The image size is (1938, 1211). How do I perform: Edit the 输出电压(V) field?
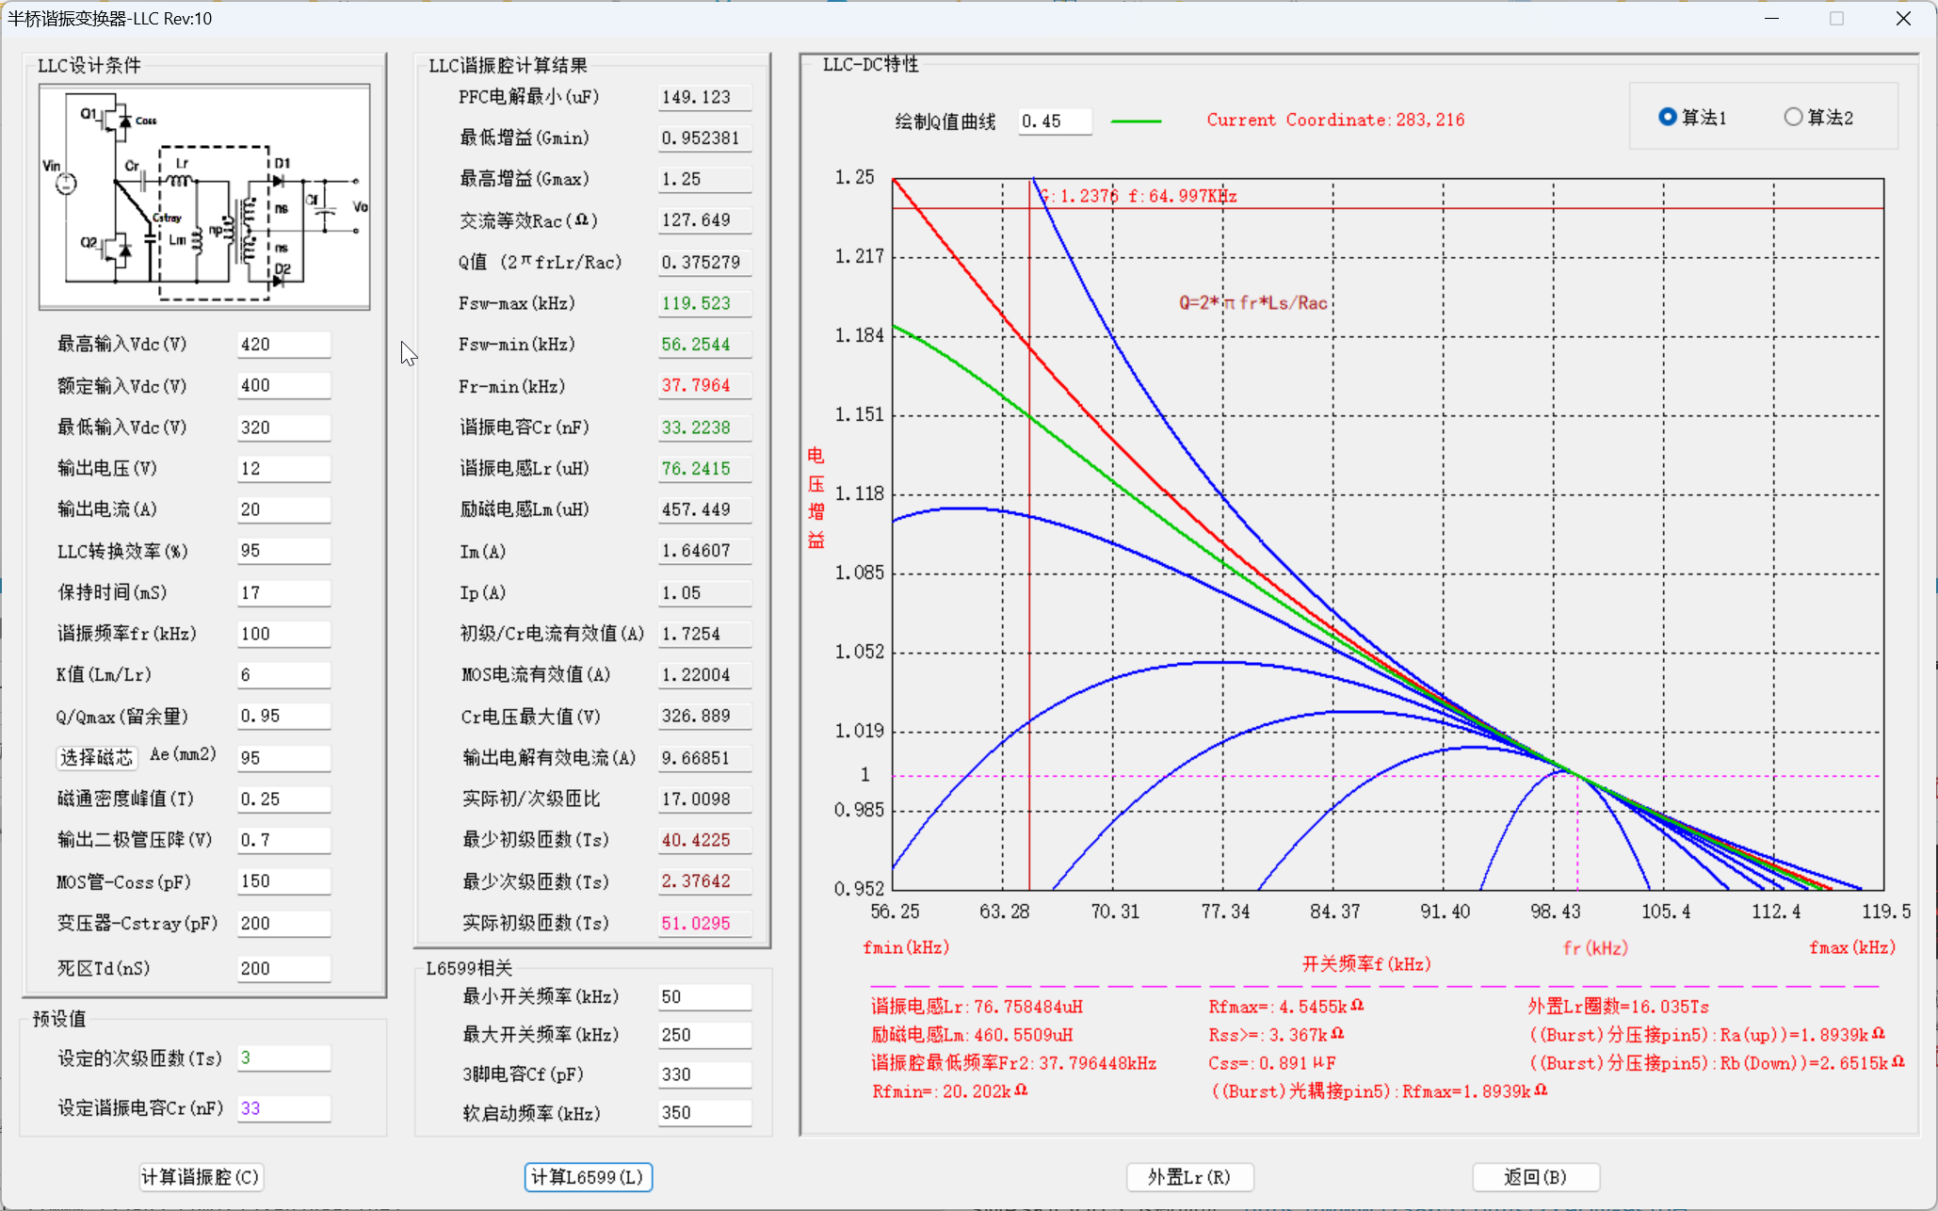(x=283, y=469)
